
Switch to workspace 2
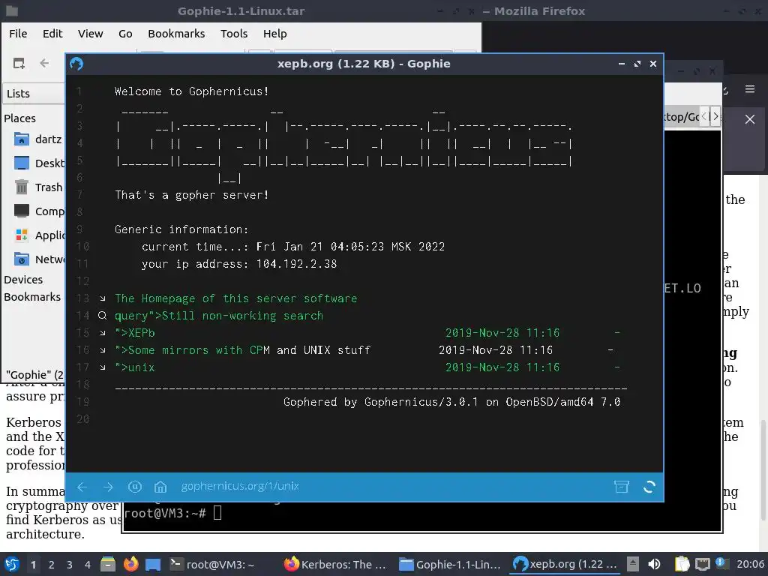pyautogui.click(x=52, y=565)
